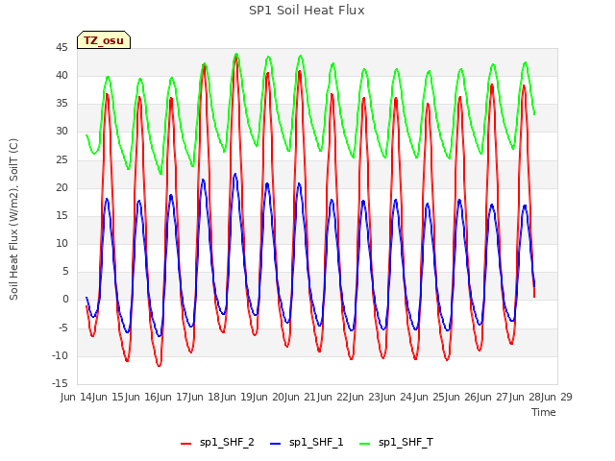
Task: Click the y-axis tick value 20
Action: point(61,187)
